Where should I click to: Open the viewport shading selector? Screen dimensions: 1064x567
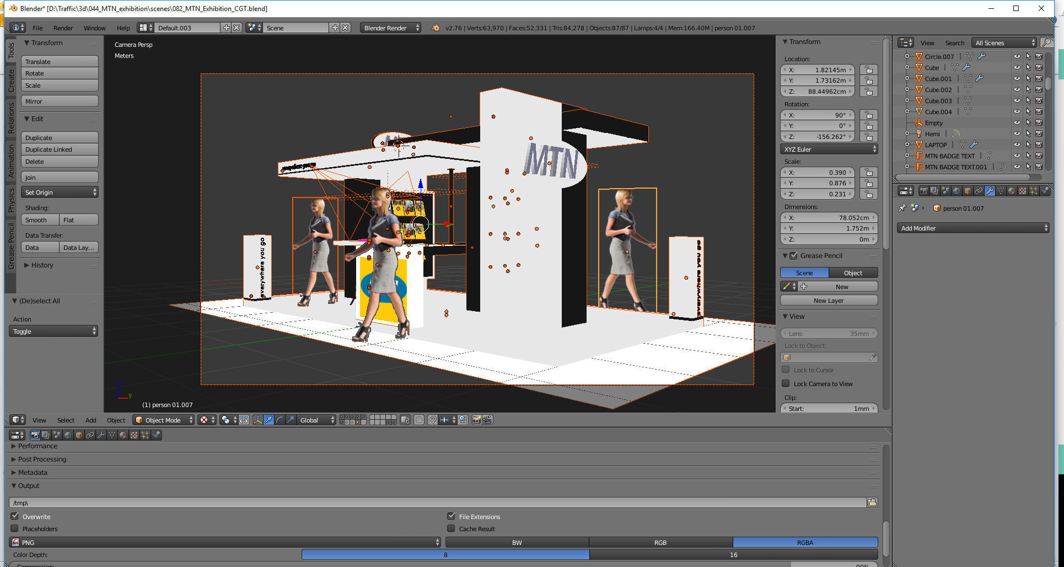tap(207, 420)
